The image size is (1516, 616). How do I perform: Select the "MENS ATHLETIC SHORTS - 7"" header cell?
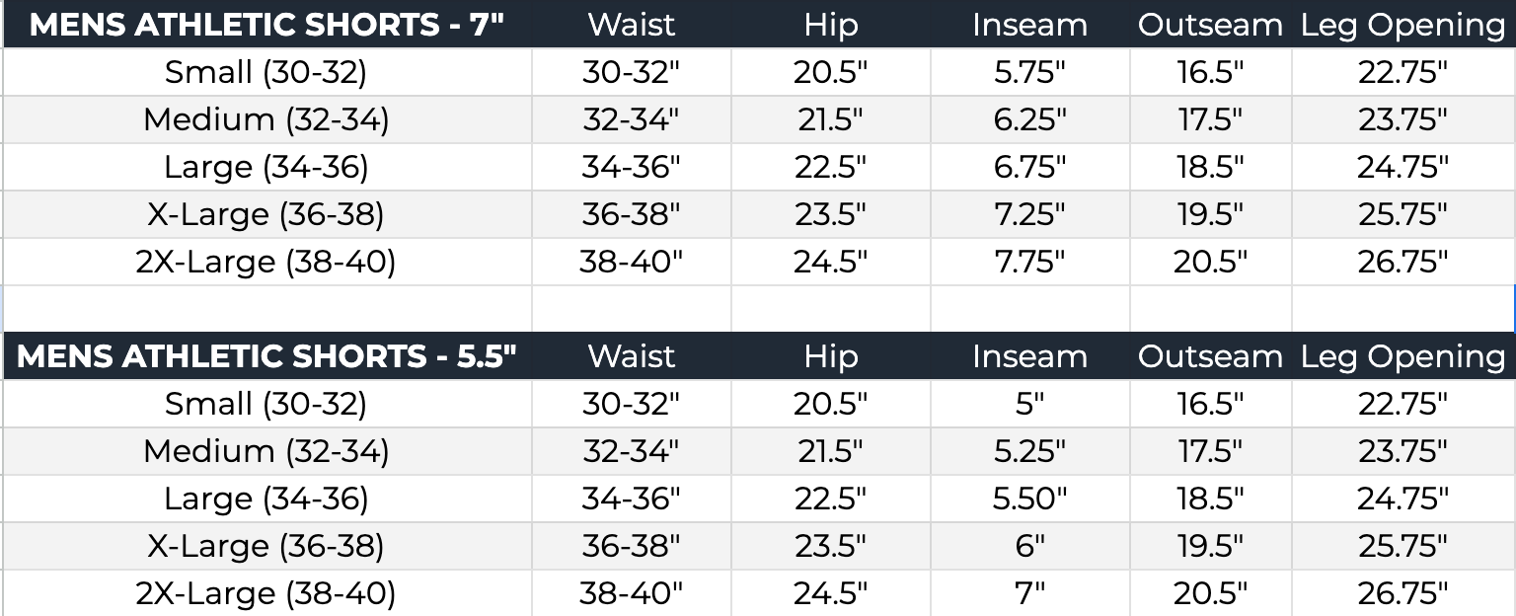(266, 25)
